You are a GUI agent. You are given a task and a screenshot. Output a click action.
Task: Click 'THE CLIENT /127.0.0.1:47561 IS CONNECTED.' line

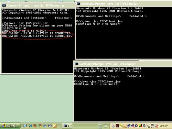(37, 36)
